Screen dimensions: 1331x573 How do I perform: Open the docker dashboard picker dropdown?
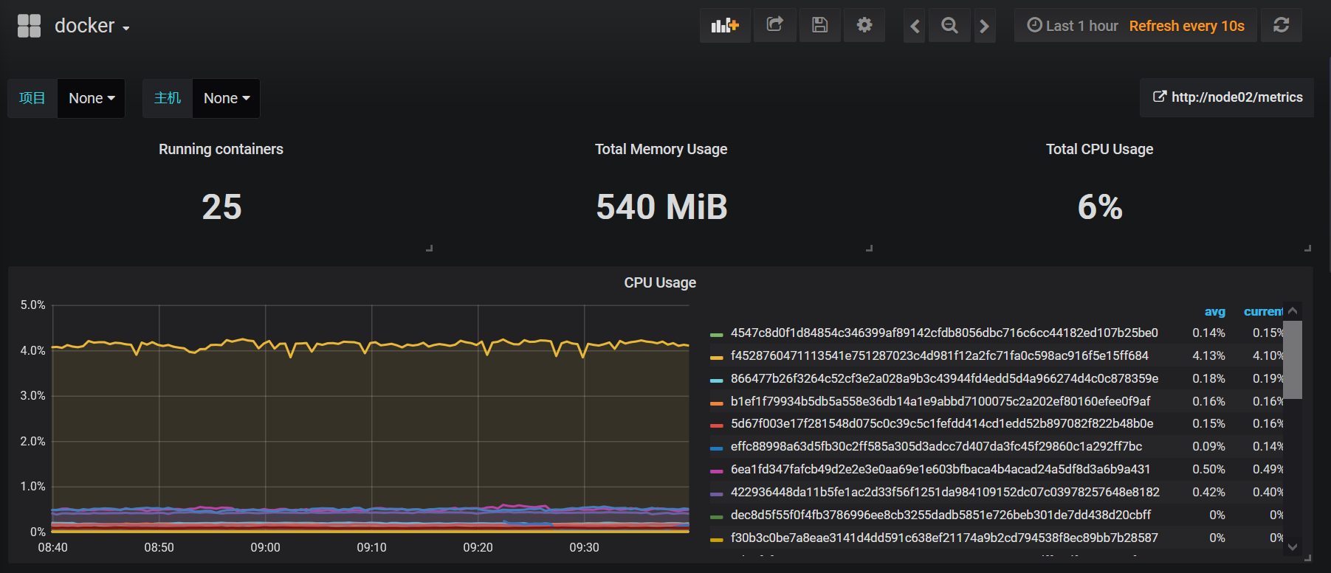click(x=92, y=26)
